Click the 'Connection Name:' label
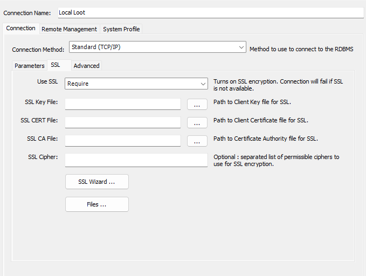Screen dimensions: 366x276 click(27, 13)
